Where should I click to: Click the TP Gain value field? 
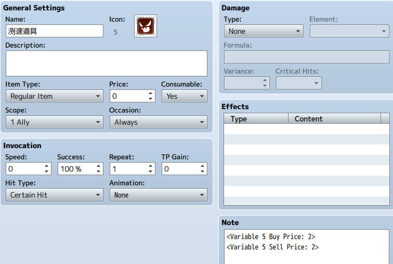[181, 169]
